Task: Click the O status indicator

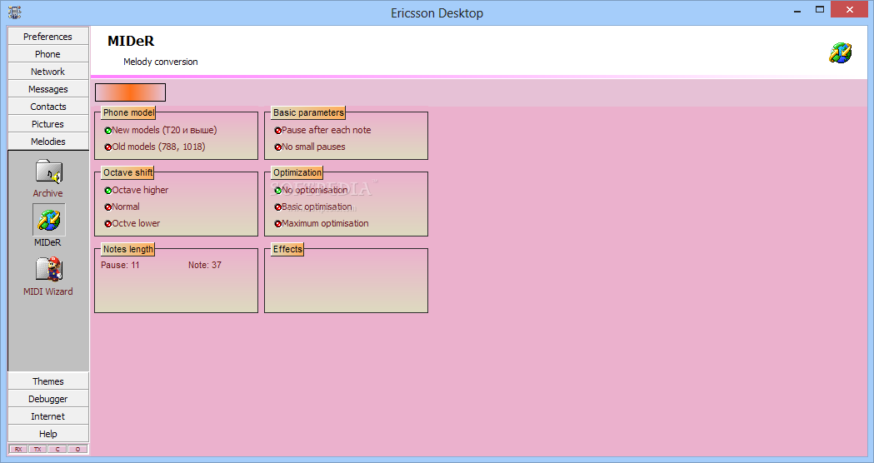Action: point(77,449)
